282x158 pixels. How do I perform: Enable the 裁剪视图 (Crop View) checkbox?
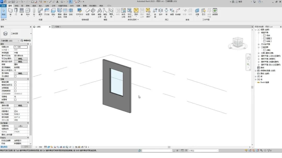(15, 82)
